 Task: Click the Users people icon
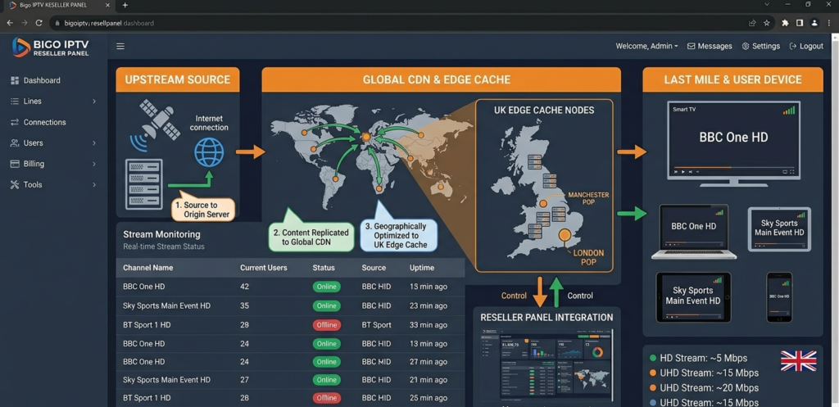[15, 142]
